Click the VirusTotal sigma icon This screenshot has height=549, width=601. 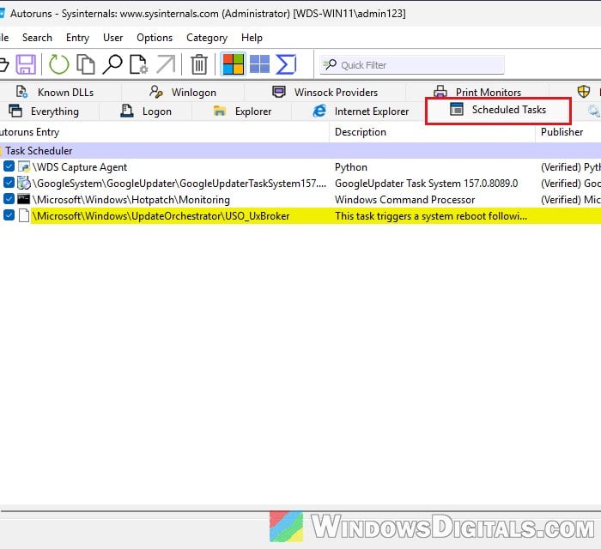click(x=286, y=64)
